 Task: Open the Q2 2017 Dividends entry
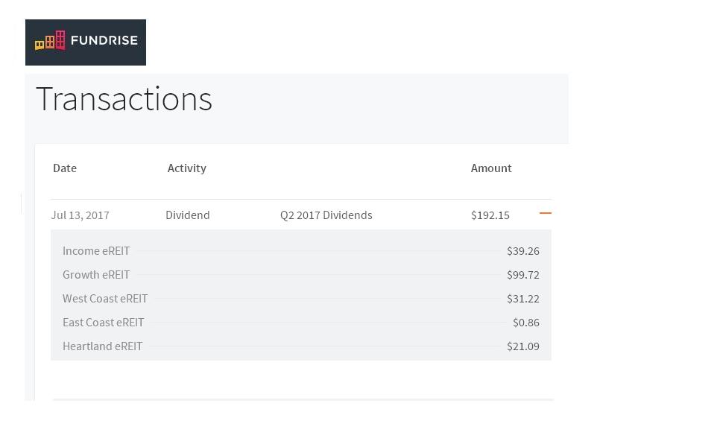[x=326, y=215]
